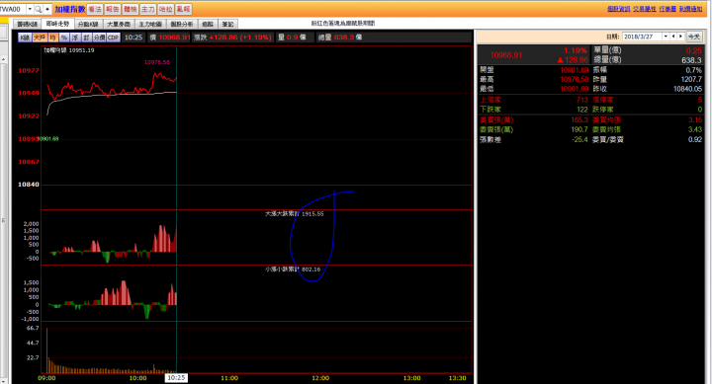Click the left scrollbar up arrow
The height and width of the screenshot is (384, 712).
[3, 59]
